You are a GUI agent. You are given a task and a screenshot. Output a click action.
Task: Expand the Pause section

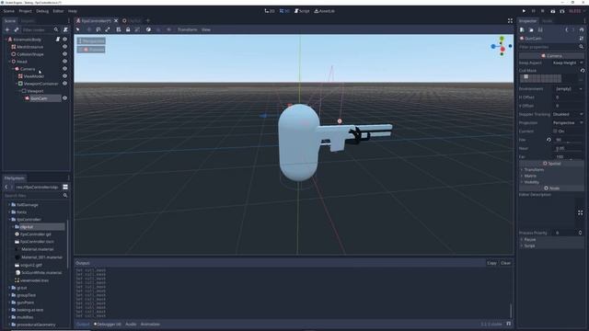point(551,239)
